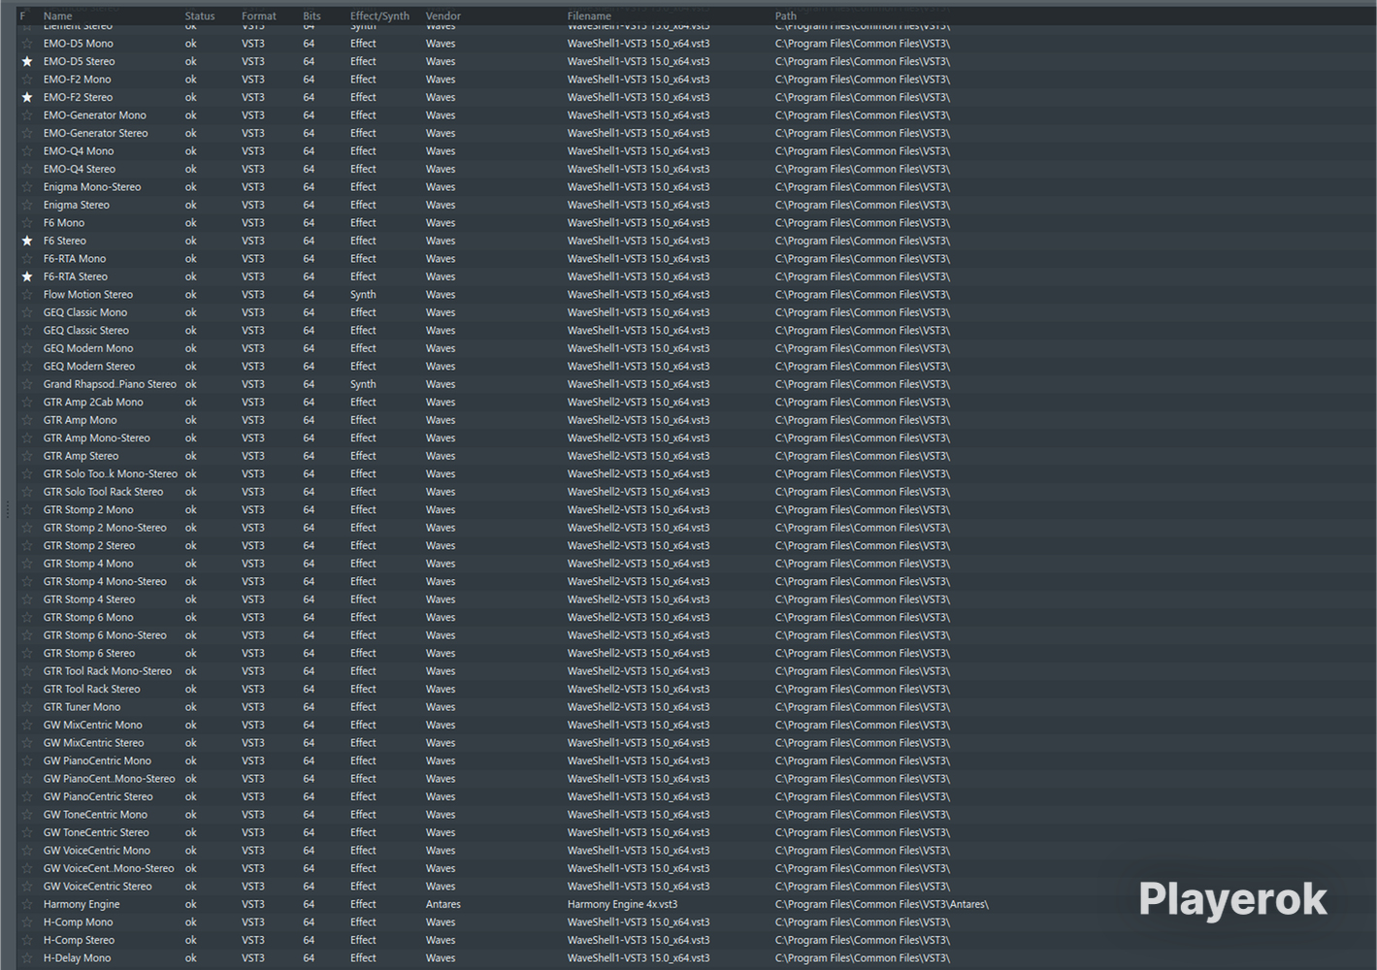
Task: Click the Harmony Engine 4x.vst3 filename
Action: point(623,904)
